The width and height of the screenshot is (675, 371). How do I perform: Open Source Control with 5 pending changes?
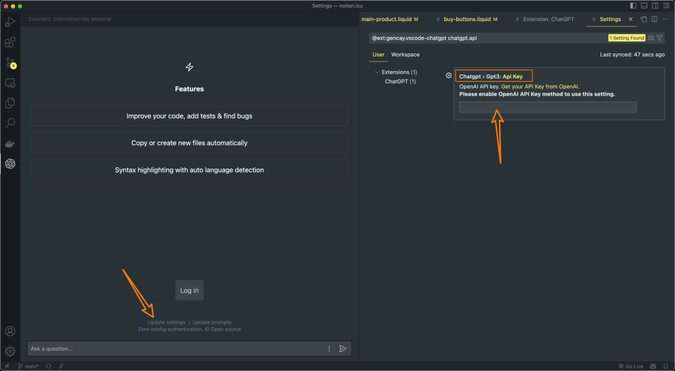pyautogui.click(x=10, y=63)
